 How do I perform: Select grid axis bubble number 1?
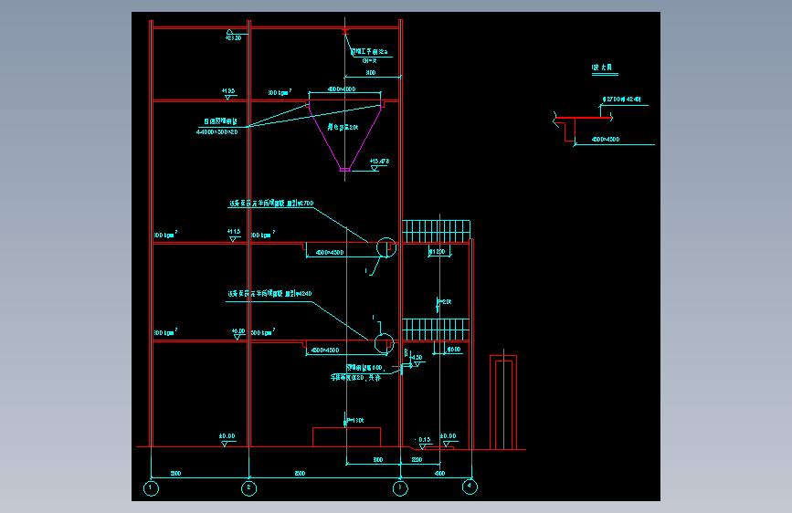[151, 488]
